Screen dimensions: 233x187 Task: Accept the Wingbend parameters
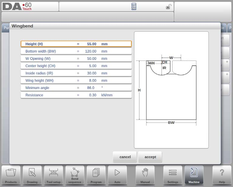tap(150, 157)
